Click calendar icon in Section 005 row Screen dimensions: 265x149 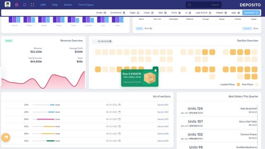(x=120, y=134)
